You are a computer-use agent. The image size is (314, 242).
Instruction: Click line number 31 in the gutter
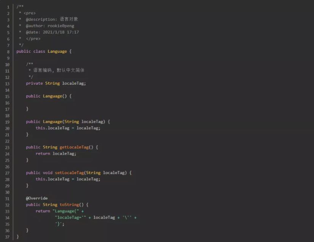click(x=7, y=199)
